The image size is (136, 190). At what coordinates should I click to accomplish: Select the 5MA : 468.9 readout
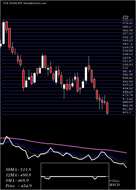pyautogui.click(x=17, y=180)
